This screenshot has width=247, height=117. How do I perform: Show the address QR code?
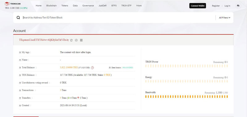(x=81, y=40)
